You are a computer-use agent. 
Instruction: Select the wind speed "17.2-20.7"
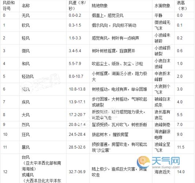77,115
